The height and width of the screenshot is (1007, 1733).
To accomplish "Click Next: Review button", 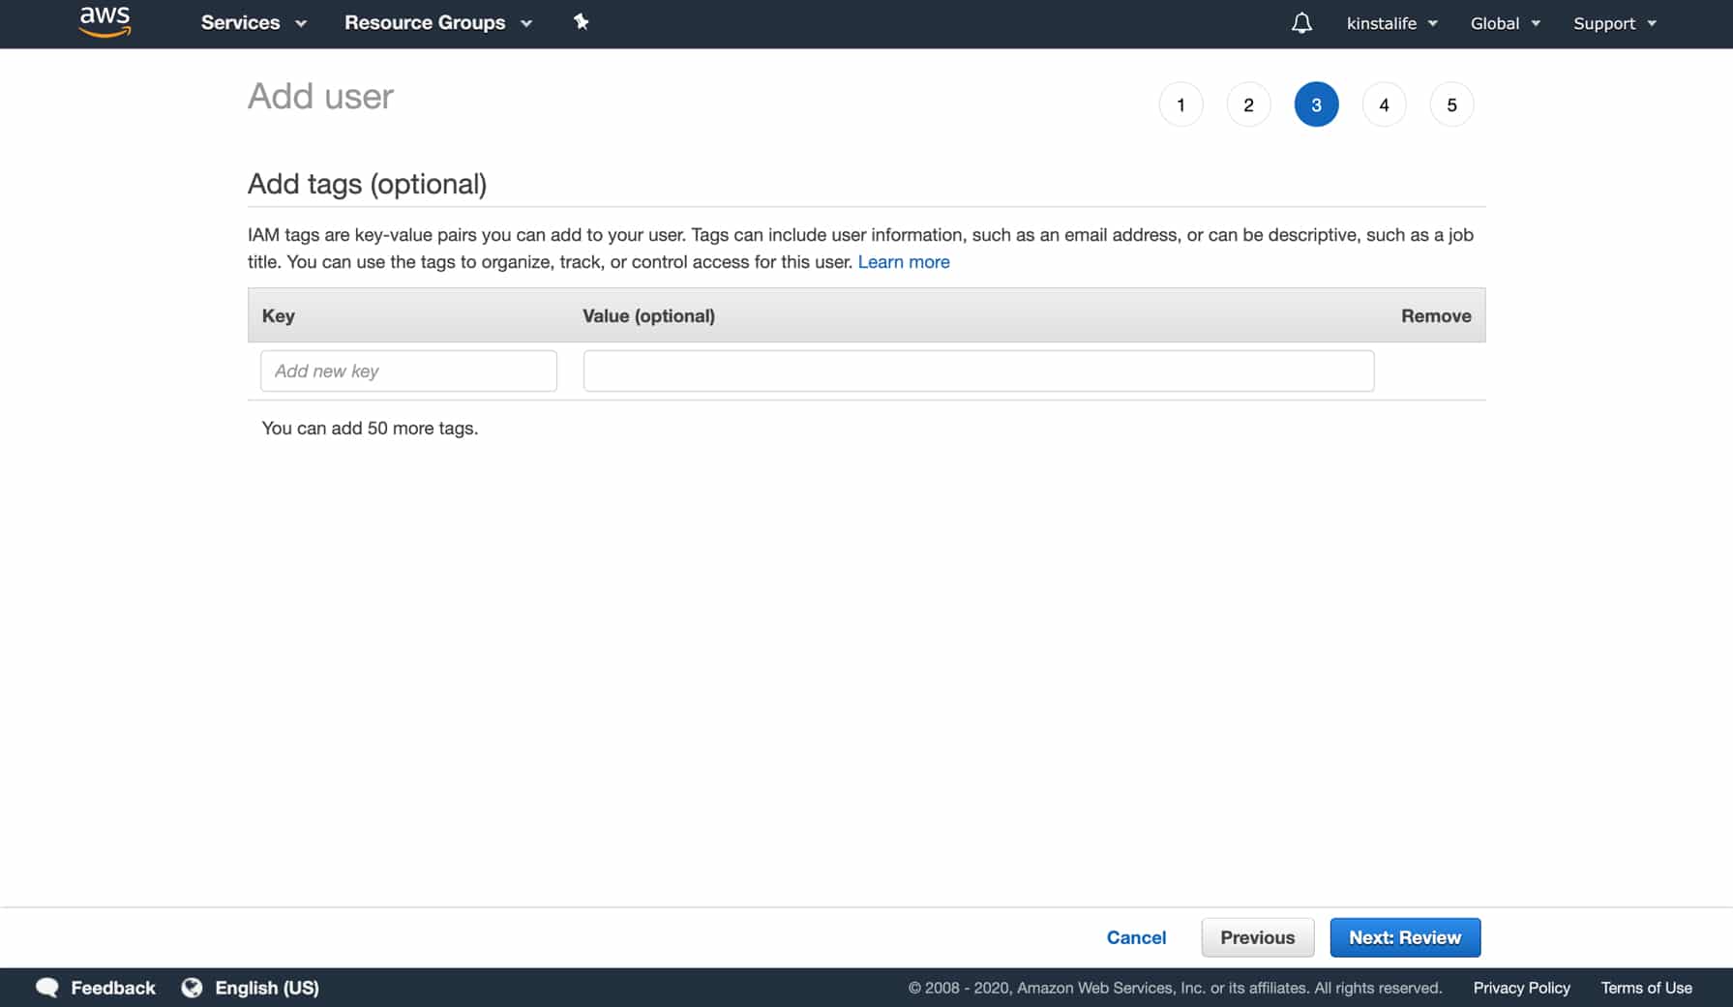I will pyautogui.click(x=1405, y=937).
